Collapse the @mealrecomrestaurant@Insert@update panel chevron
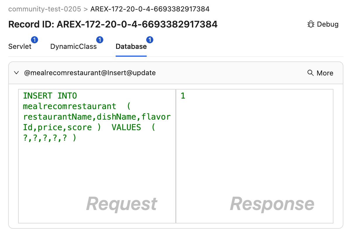The width and height of the screenshot is (351, 234). coord(17,73)
